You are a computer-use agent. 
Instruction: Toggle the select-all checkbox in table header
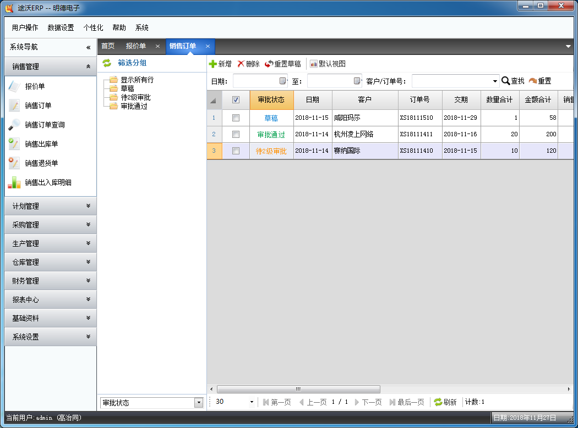pyautogui.click(x=236, y=100)
